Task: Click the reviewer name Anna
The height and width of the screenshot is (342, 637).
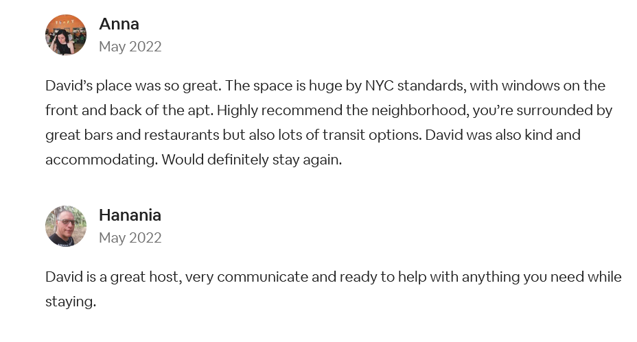Action: (119, 24)
